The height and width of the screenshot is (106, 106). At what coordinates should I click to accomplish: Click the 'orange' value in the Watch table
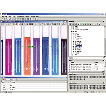coord(96,68)
